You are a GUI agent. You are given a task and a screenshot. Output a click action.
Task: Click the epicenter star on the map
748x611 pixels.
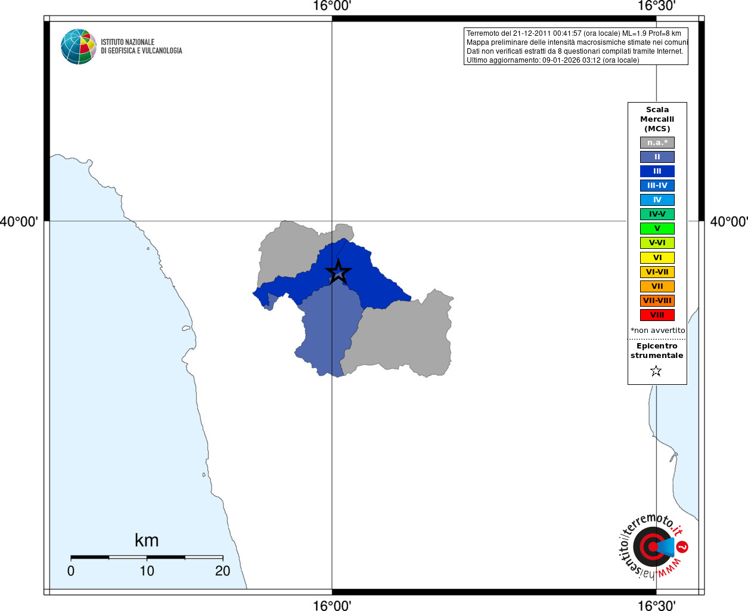click(x=339, y=272)
